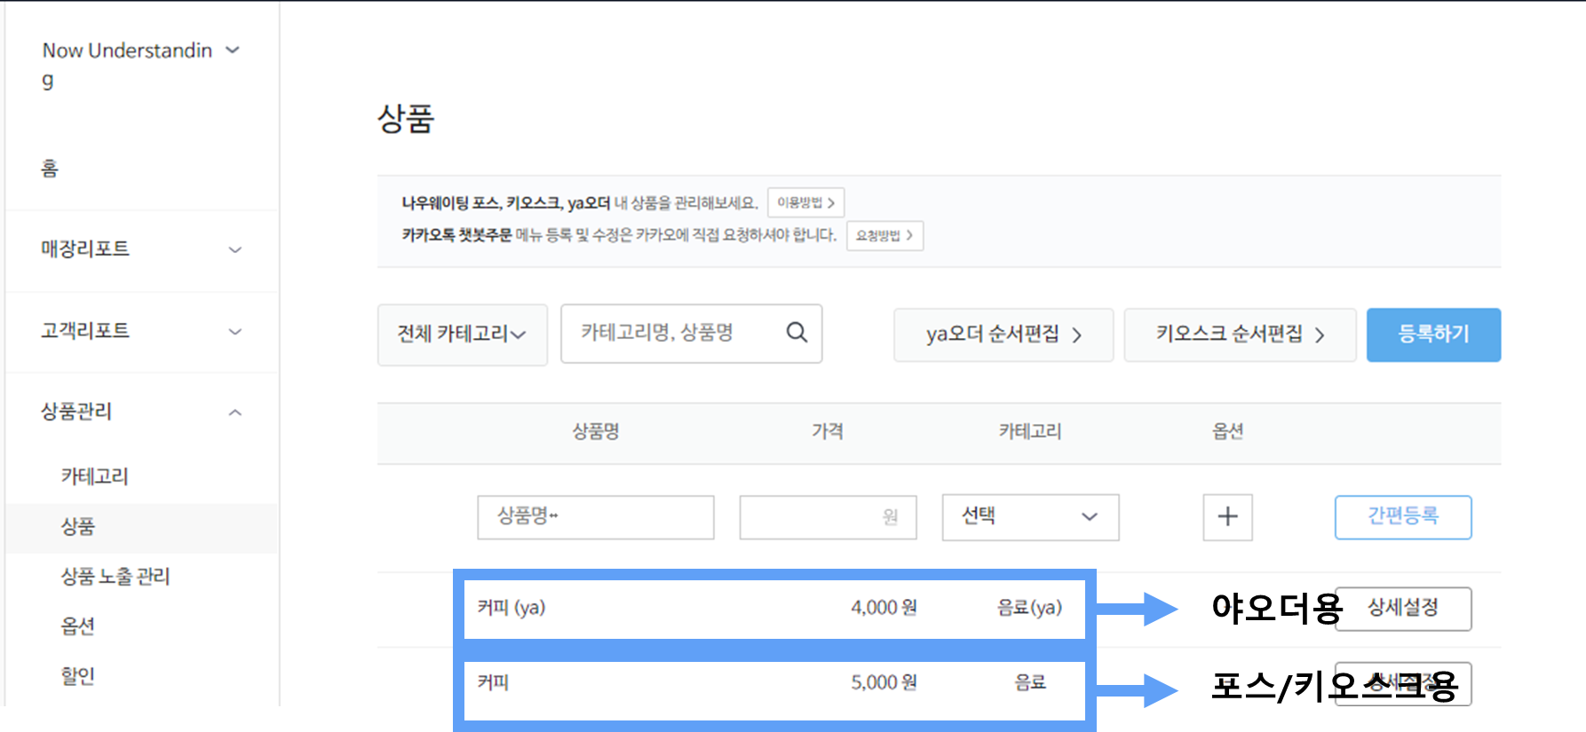Click the 등록하기 button
The image size is (1586, 732).
[1433, 335]
